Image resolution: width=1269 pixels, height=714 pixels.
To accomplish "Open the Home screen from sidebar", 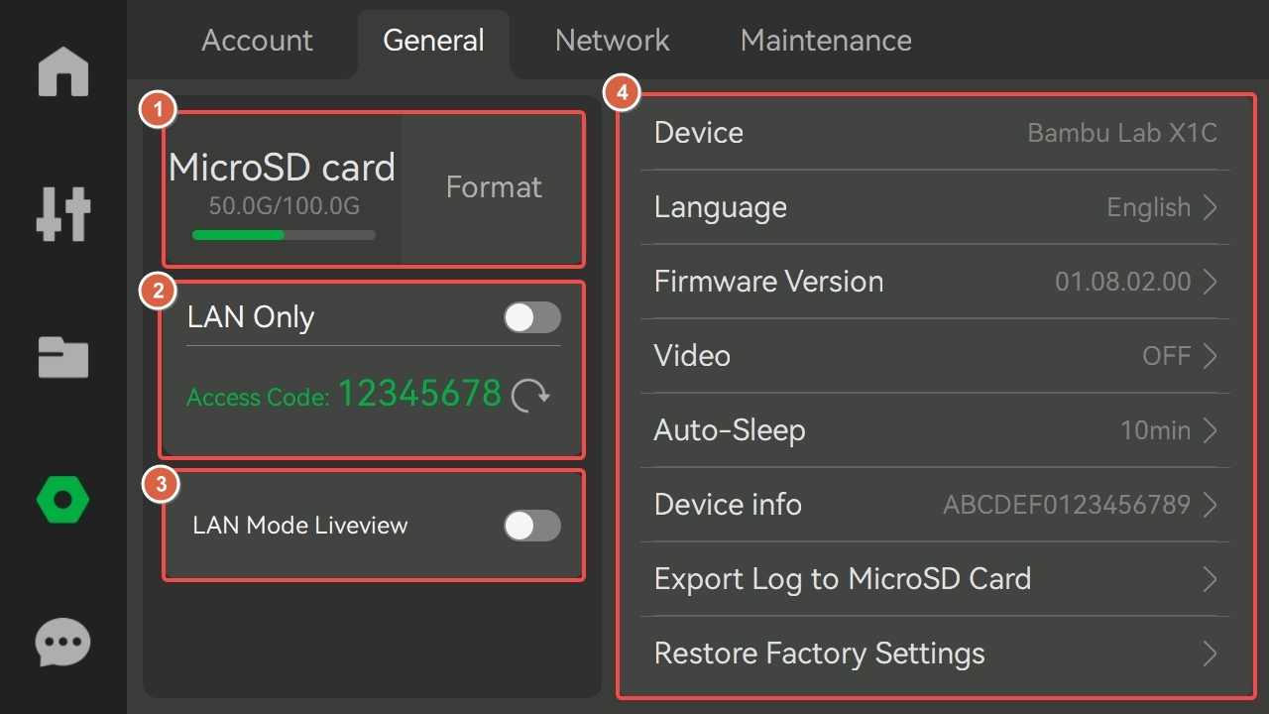I will coord(63,71).
